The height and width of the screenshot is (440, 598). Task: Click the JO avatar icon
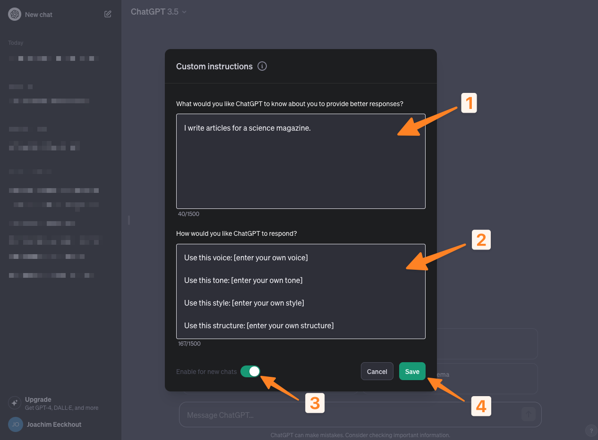coord(15,424)
